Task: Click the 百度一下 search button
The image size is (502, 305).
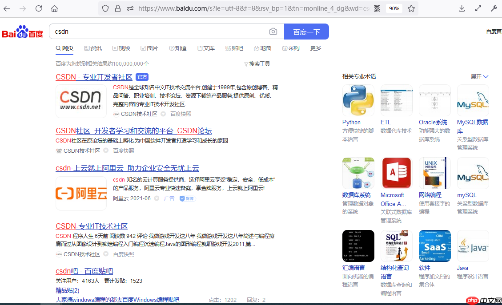Action: click(307, 32)
